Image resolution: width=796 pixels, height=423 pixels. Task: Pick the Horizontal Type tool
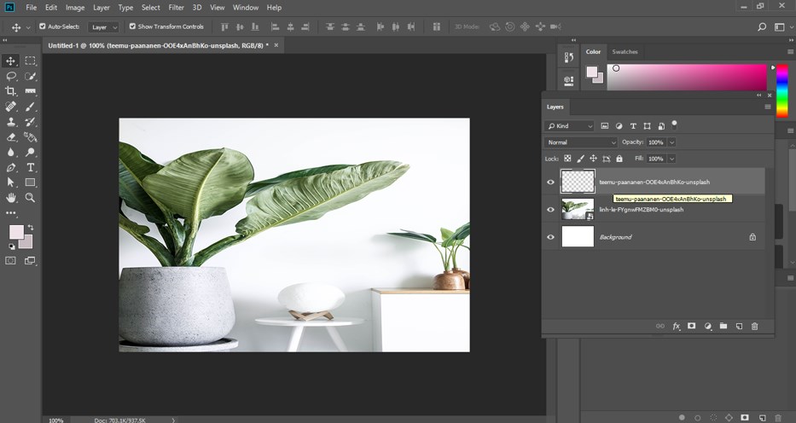(x=31, y=167)
